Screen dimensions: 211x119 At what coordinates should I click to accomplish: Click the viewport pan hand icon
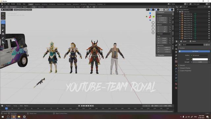coord(153,26)
